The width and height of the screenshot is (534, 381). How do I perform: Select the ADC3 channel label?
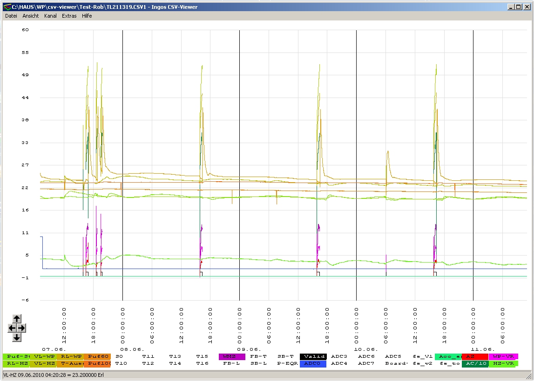point(339,356)
